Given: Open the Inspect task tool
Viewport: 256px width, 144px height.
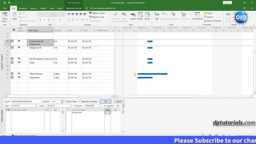Looking at the screenshot, I should point(133,16).
